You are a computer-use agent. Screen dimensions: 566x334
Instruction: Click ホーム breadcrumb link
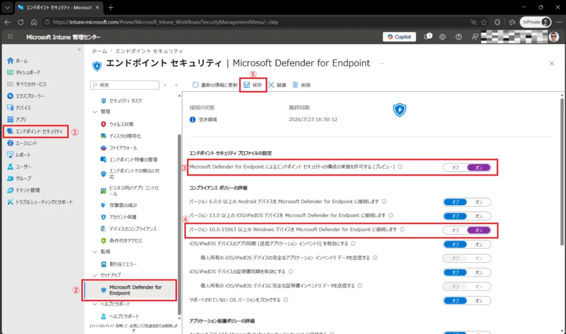(x=99, y=51)
